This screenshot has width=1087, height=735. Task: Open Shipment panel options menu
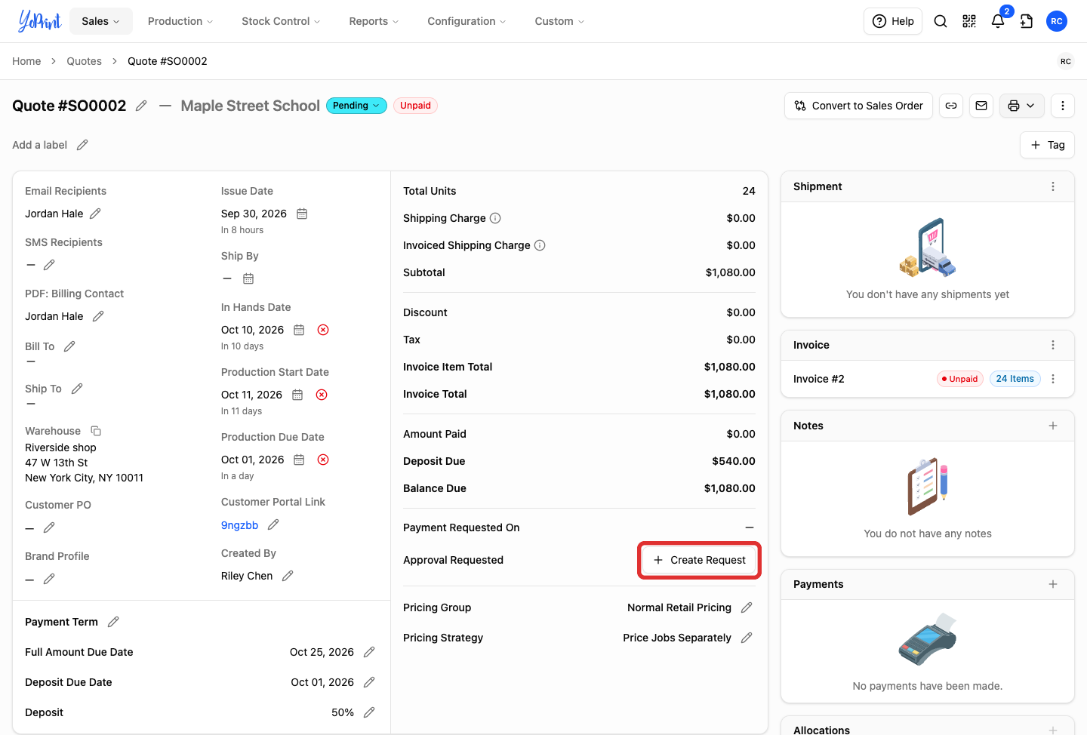point(1053,186)
